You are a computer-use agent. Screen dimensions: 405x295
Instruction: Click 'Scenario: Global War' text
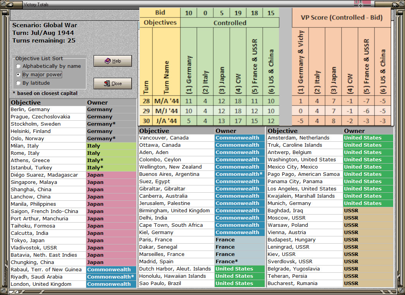(44, 25)
